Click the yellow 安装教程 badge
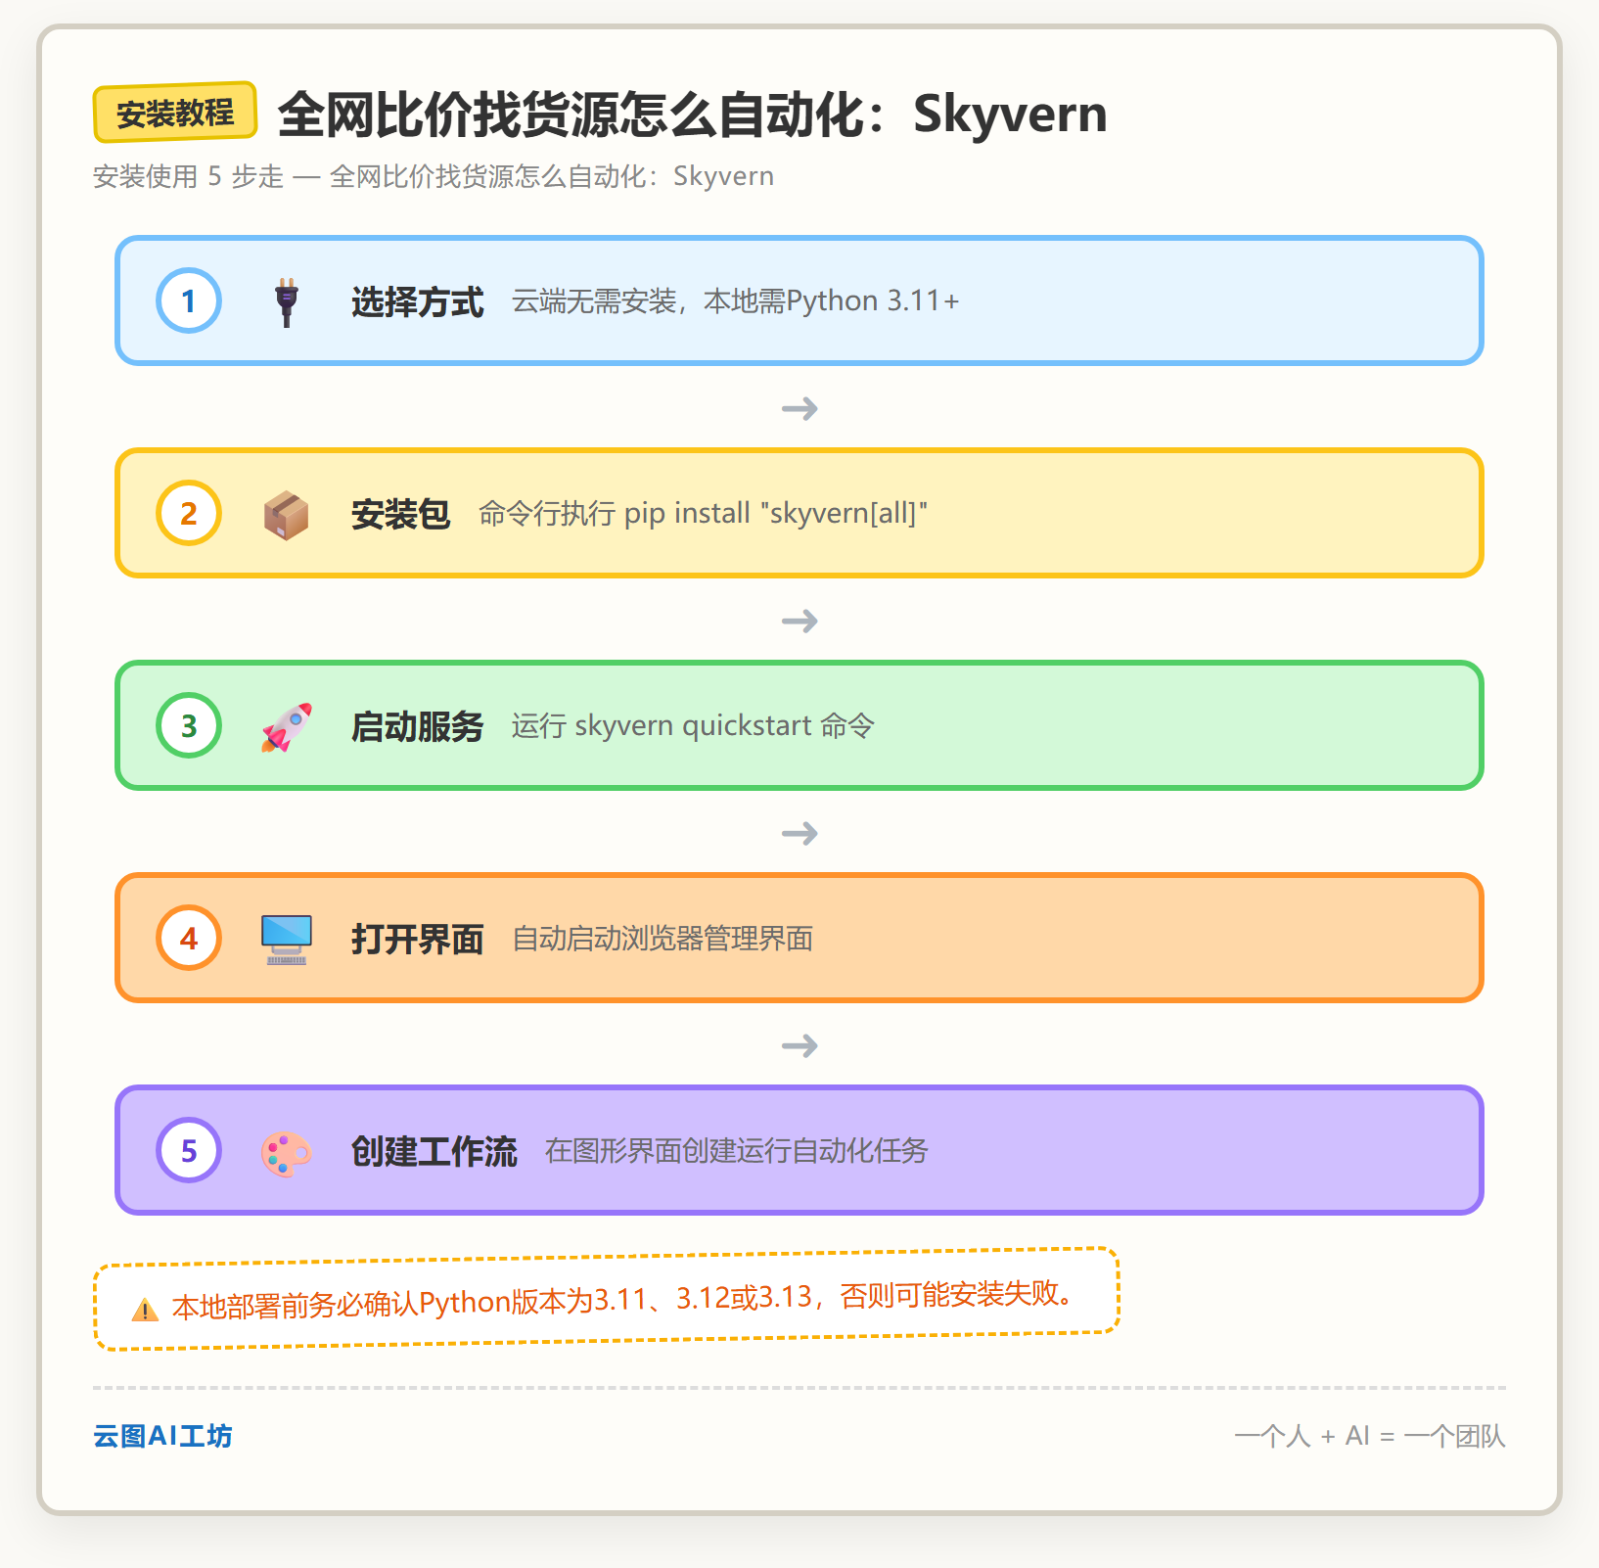This screenshot has height=1568, width=1599. pyautogui.click(x=175, y=113)
